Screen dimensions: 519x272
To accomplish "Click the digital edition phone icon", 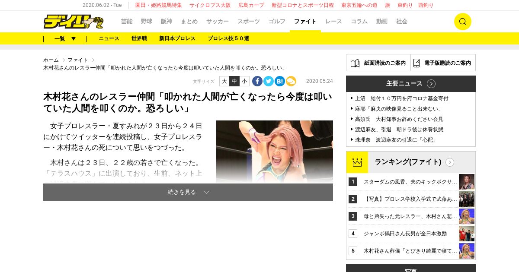I will (416, 63).
